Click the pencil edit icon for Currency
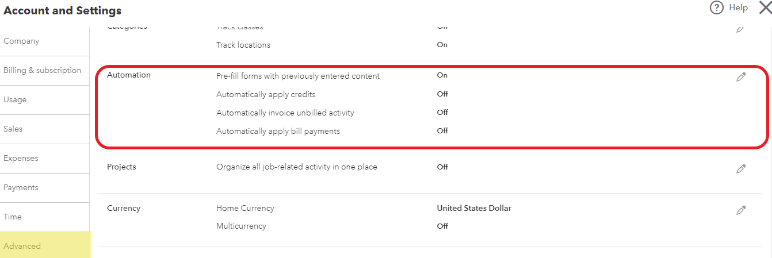This screenshot has height=258, width=772. (x=741, y=210)
